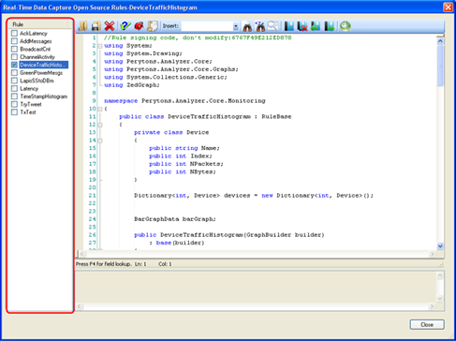Click the key signing icon
This screenshot has height=341, width=456.
point(153,26)
